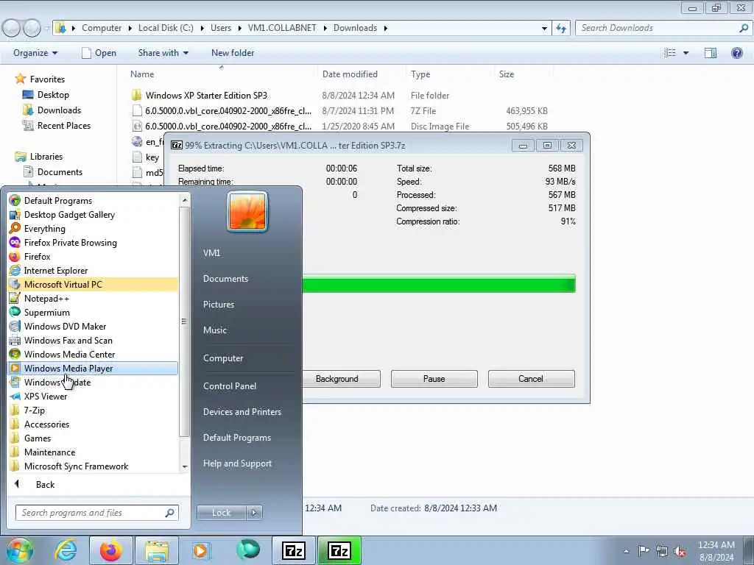Click the muted volume tray icon
Screen dimensions: 754x565
pos(680,551)
